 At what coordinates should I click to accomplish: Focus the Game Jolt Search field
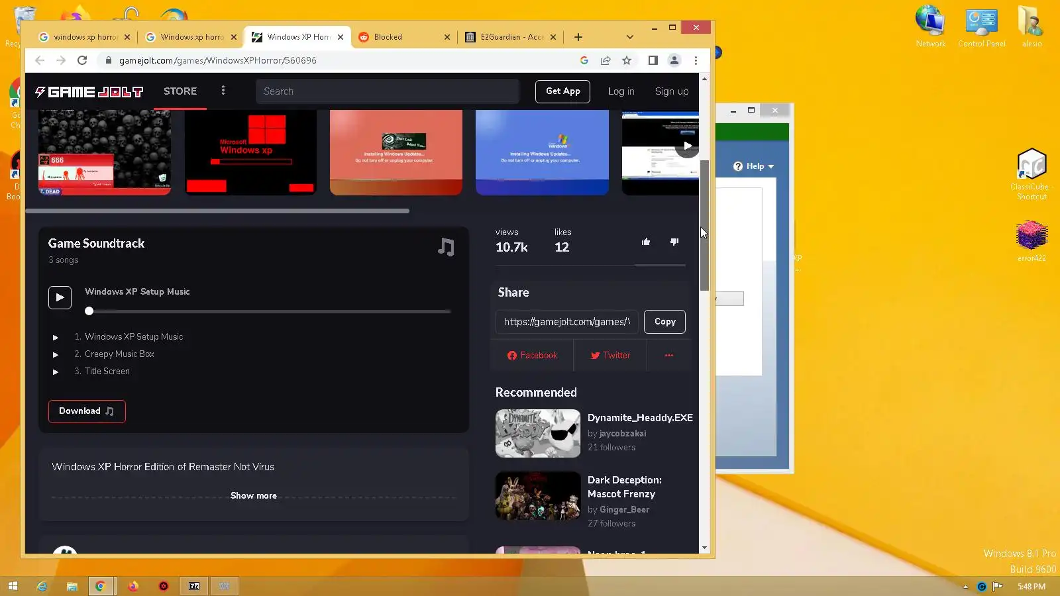point(388,91)
